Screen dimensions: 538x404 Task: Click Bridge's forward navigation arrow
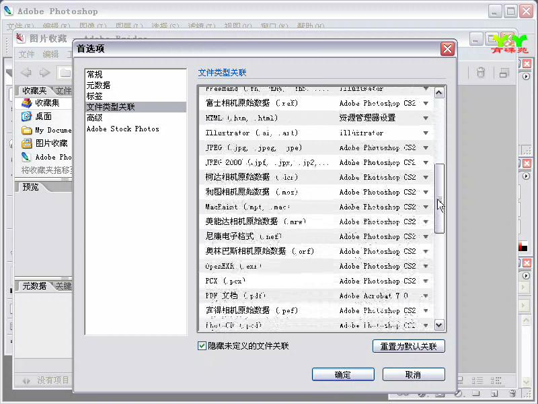[44, 73]
